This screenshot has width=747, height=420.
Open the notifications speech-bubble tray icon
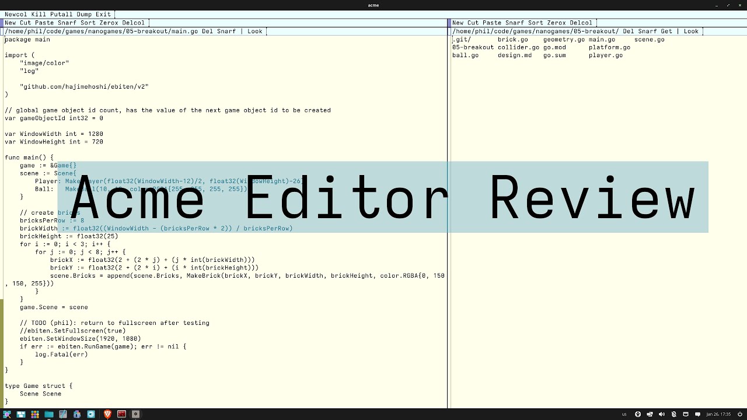[697, 414]
